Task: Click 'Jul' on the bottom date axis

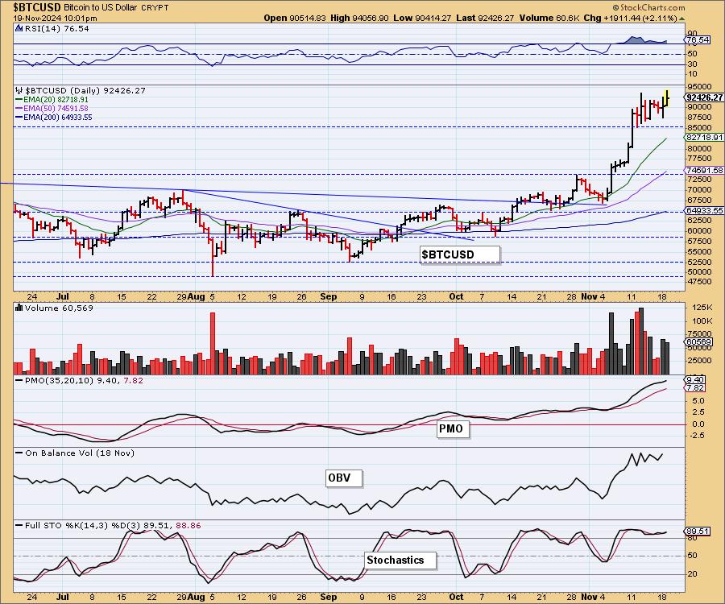Action: pos(62,597)
